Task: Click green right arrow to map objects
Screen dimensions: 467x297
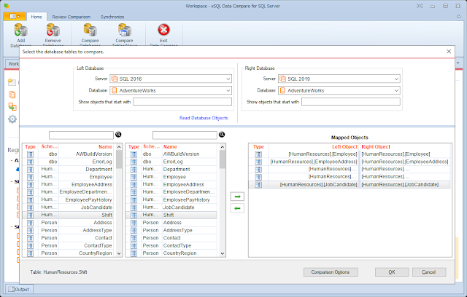Action: (x=237, y=197)
